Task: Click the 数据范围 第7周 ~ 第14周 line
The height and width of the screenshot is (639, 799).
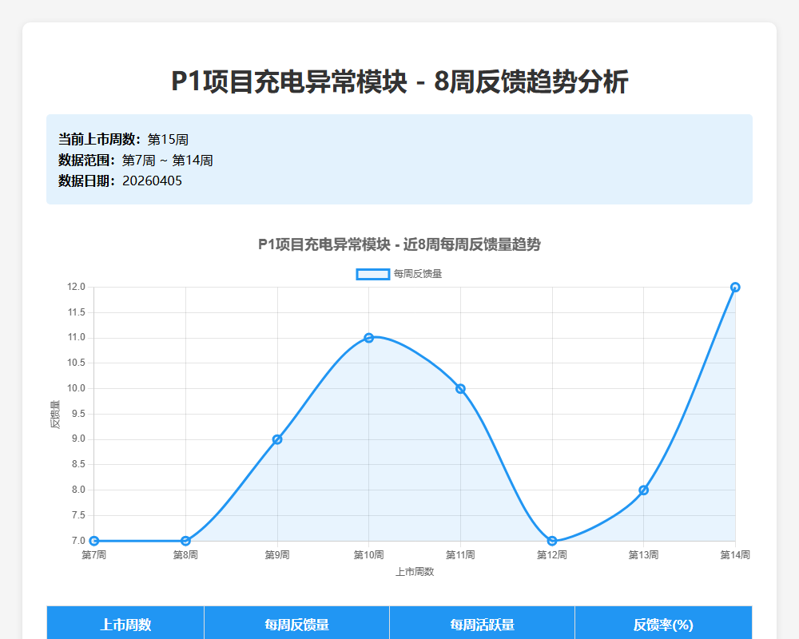Action: 136,160
